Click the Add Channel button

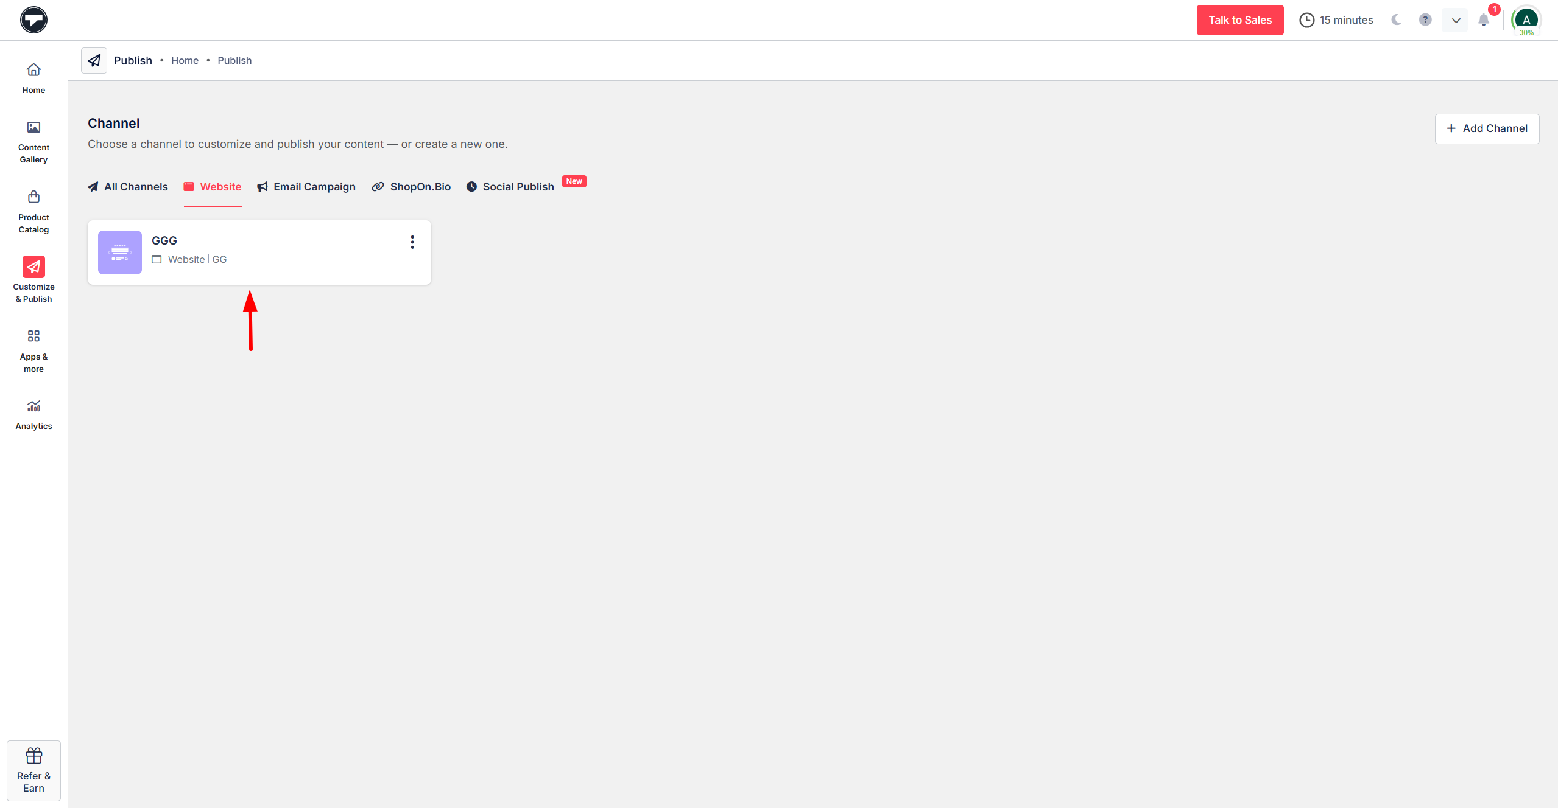[x=1486, y=128]
